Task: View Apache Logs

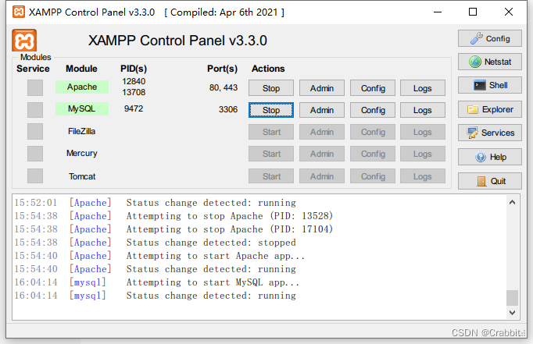Action: tap(423, 88)
